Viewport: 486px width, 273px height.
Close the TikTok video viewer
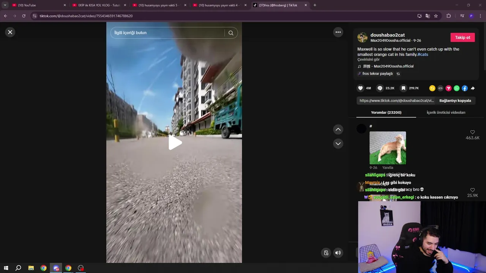pos(10,32)
